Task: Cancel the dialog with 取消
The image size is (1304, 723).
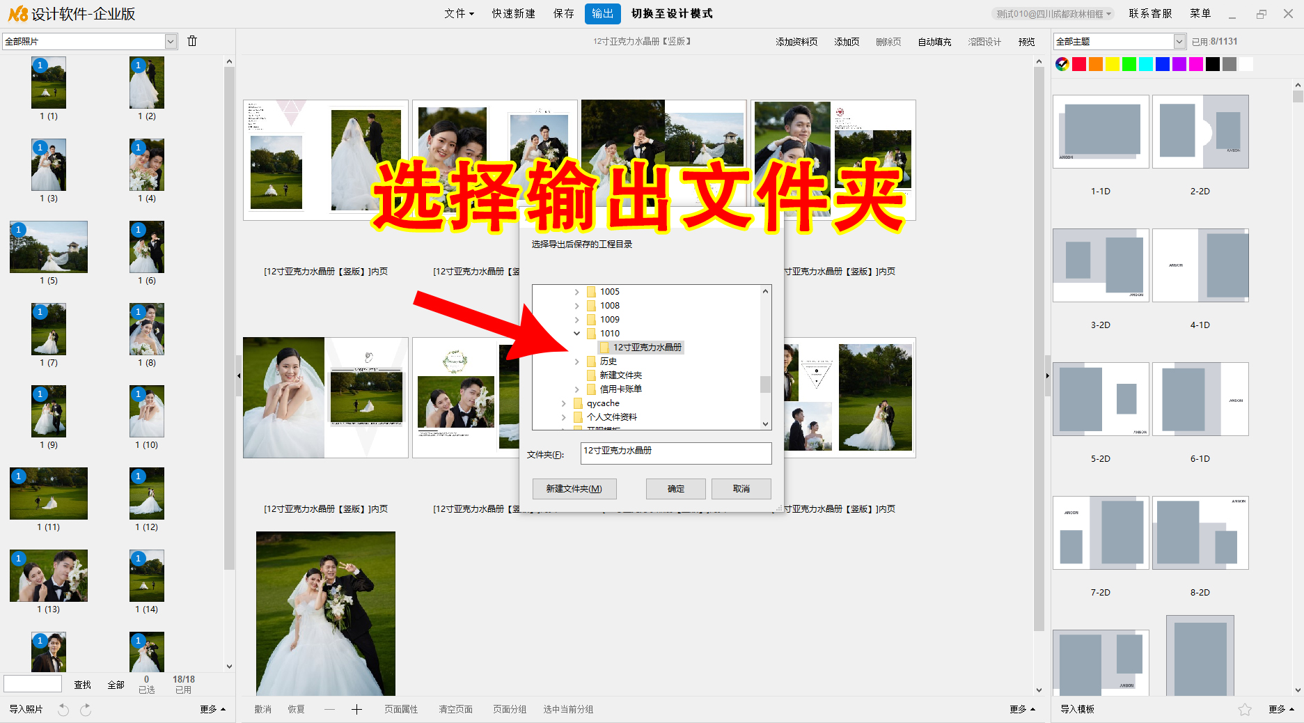Action: [741, 489]
